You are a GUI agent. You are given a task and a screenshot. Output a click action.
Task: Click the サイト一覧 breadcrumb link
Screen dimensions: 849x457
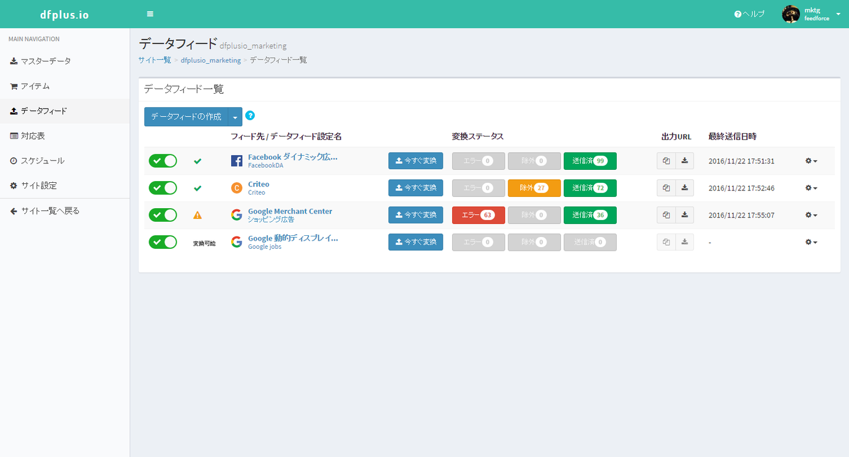point(154,60)
